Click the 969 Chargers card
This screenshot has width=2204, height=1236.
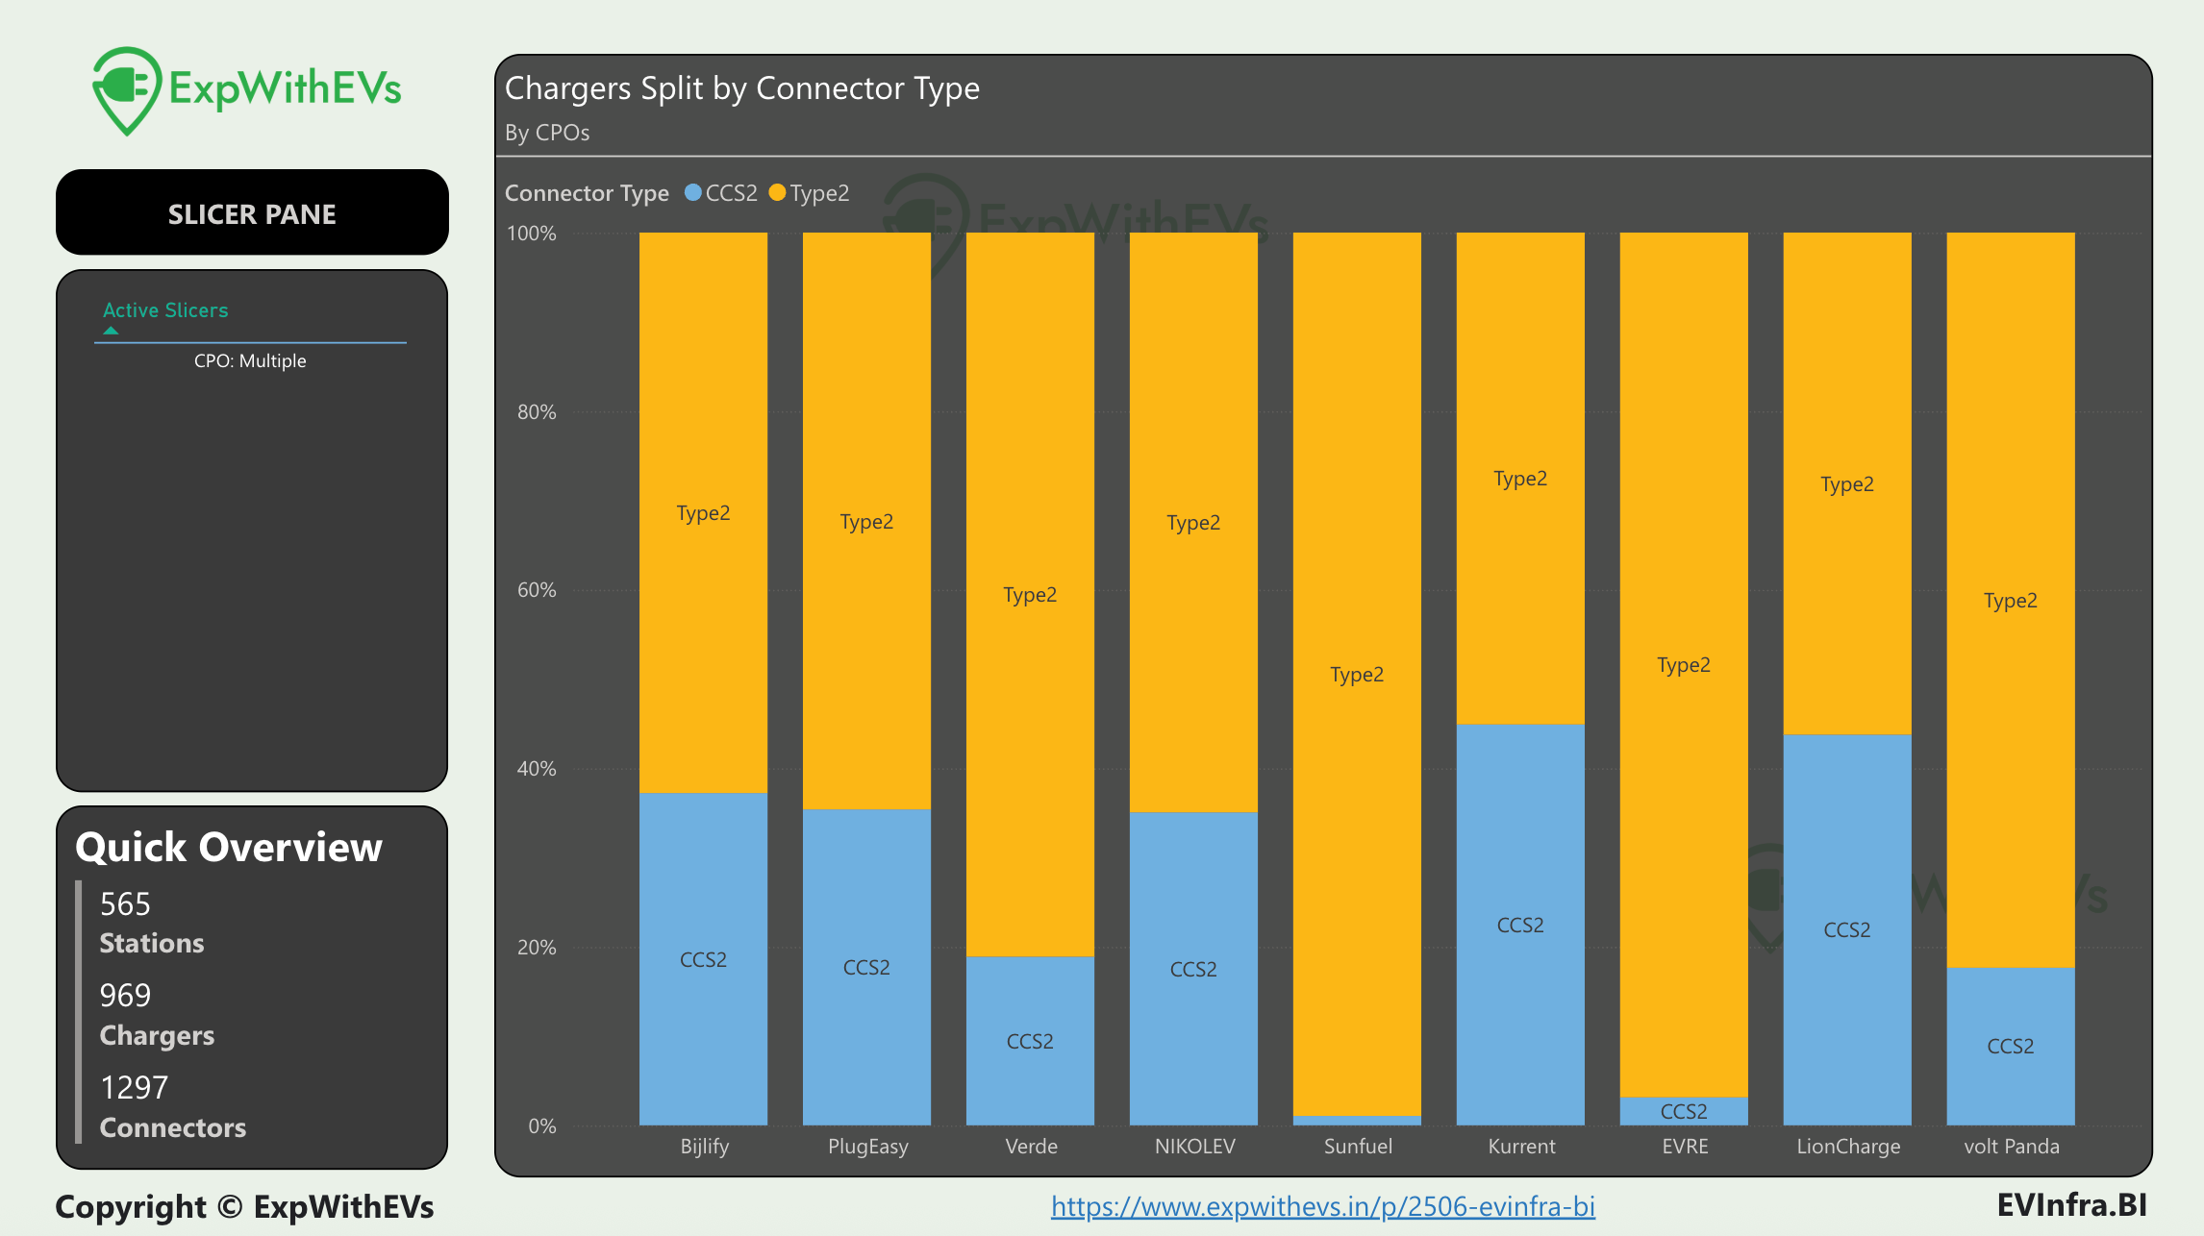[x=157, y=1015]
